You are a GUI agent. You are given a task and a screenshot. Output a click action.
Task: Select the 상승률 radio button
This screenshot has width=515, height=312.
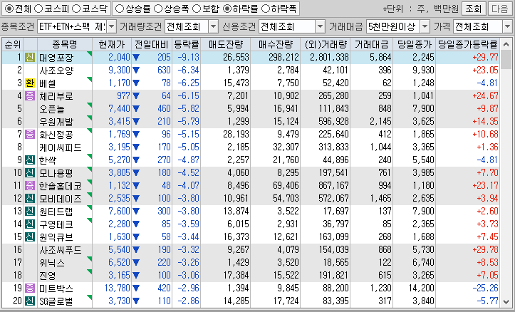[120, 9]
